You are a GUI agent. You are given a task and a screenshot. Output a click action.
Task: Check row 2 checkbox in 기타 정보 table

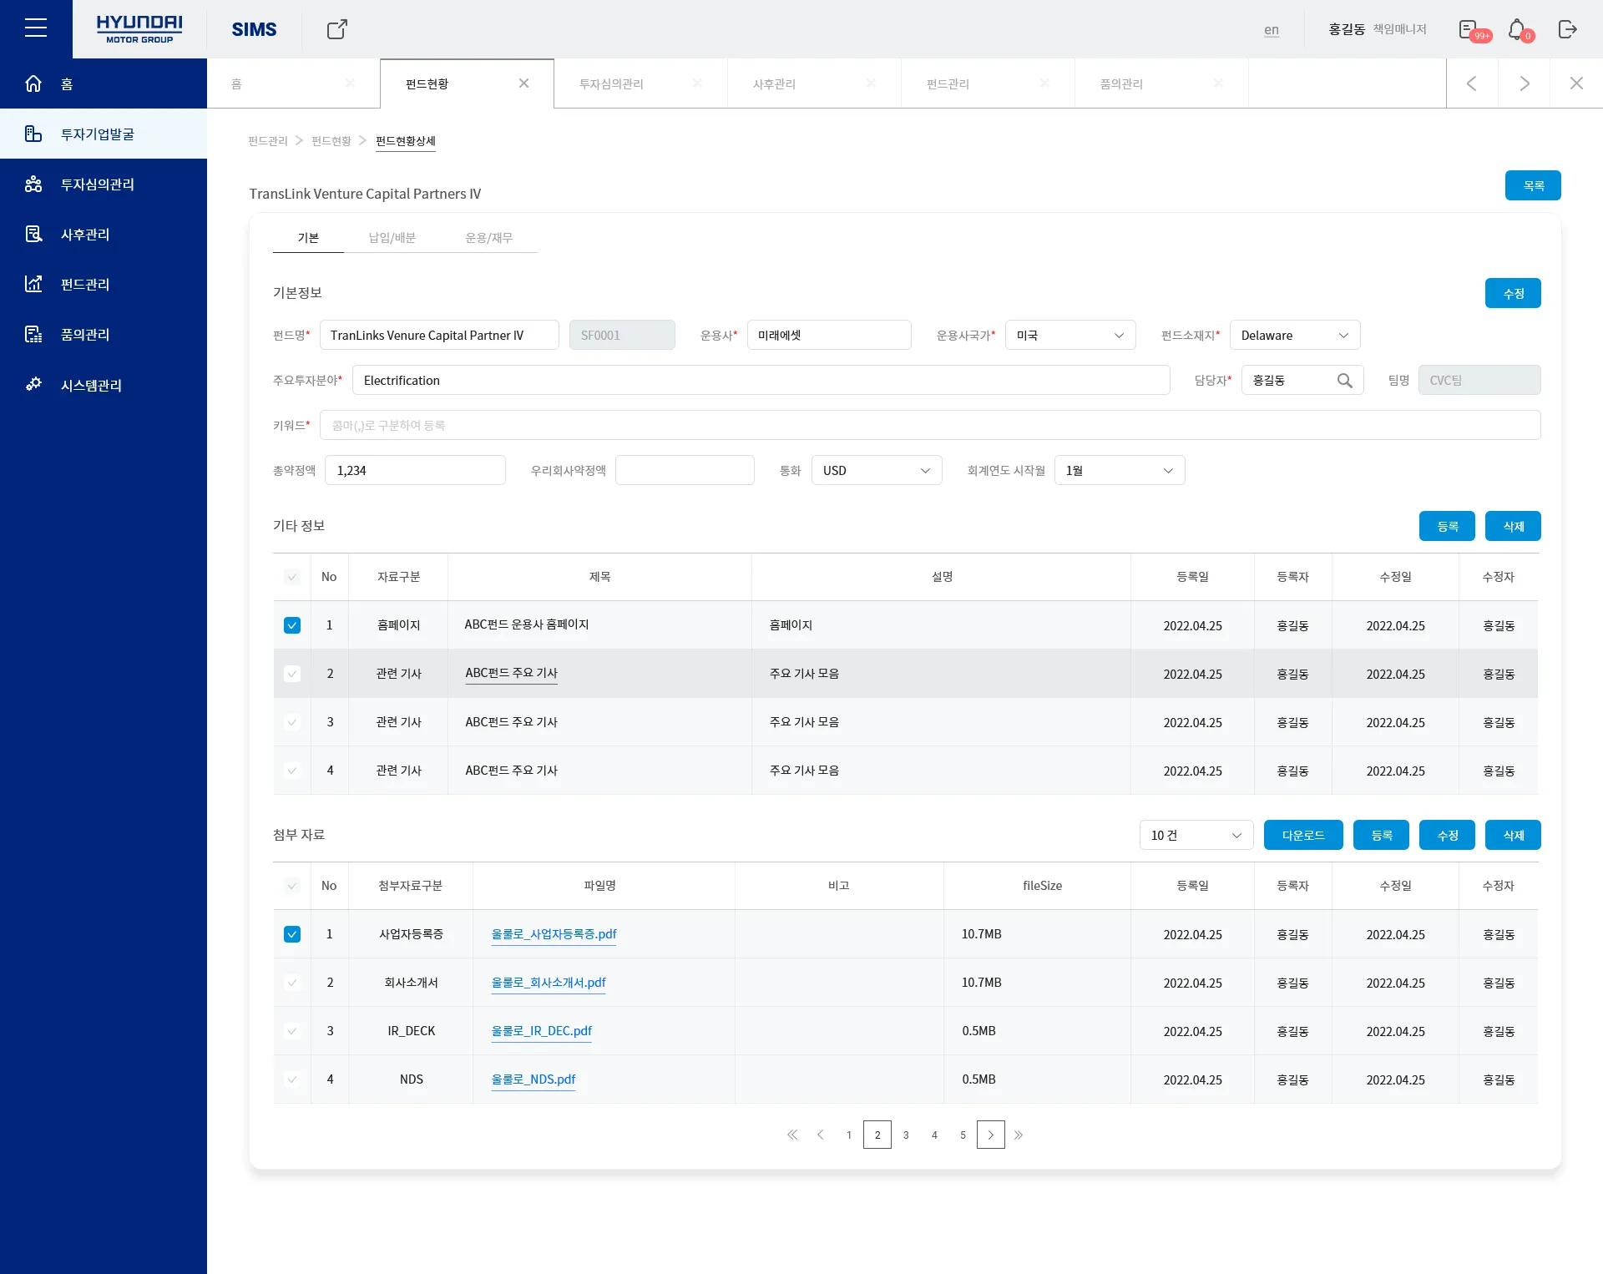(292, 674)
